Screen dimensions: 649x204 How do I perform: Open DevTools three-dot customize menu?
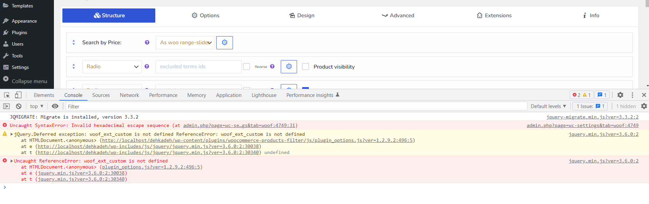pyautogui.click(x=632, y=95)
